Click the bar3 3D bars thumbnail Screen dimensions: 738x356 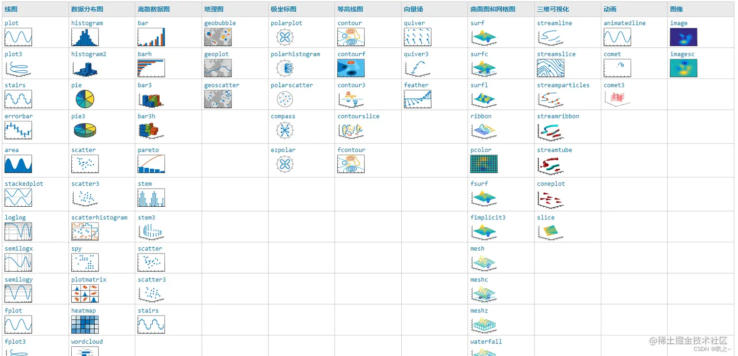pos(151,99)
